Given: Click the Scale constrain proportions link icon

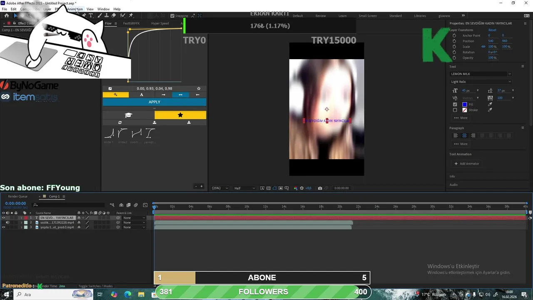Looking at the screenshot, I should coord(483,47).
